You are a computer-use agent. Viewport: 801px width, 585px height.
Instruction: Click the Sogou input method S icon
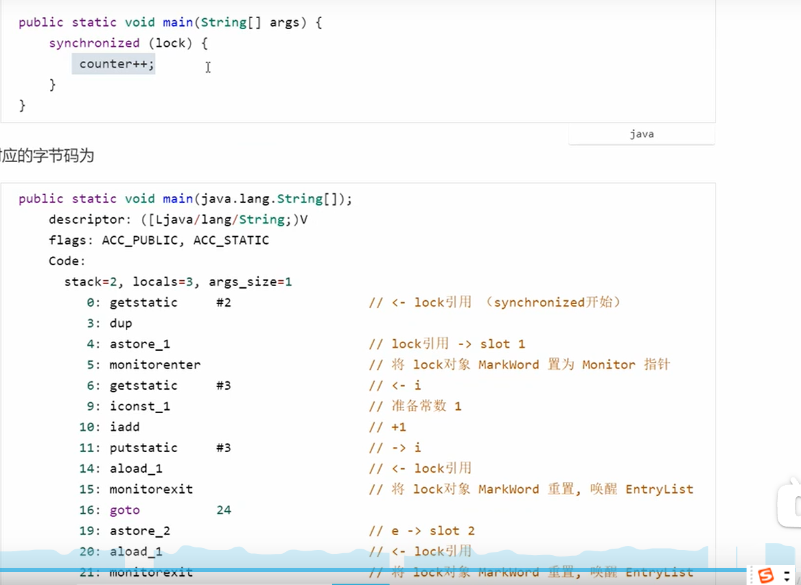click(766, 575)
